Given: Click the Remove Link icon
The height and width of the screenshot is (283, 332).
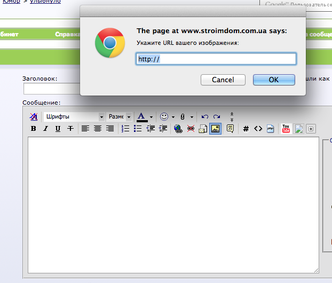Looking at the screenshot, I should point(191,129).
